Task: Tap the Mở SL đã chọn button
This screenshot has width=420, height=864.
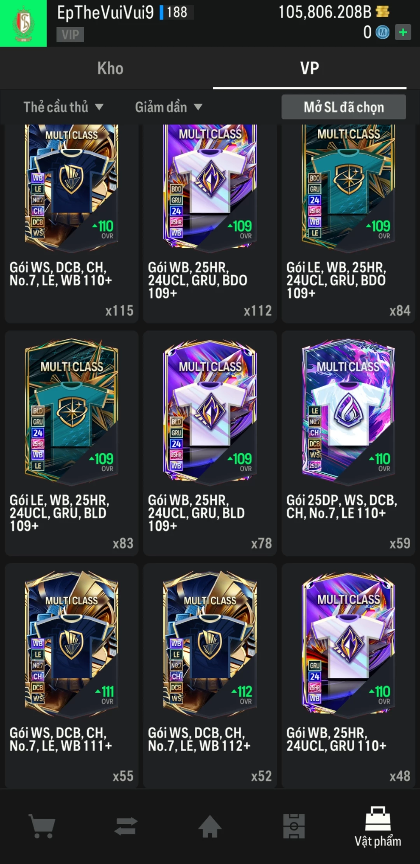Action: click(x=344, y=107)
